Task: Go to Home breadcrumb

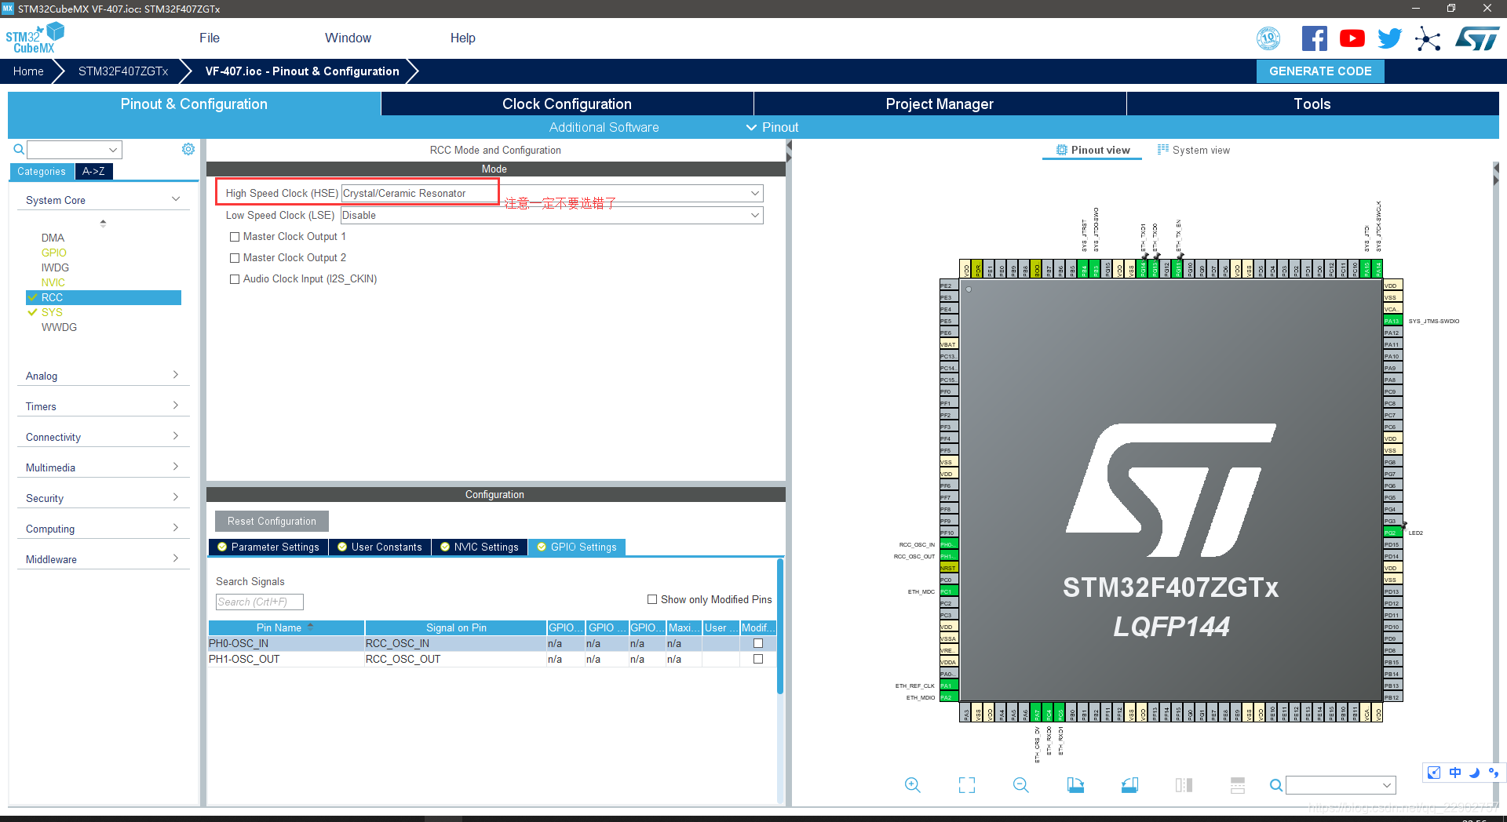Action: pos(28,71)
